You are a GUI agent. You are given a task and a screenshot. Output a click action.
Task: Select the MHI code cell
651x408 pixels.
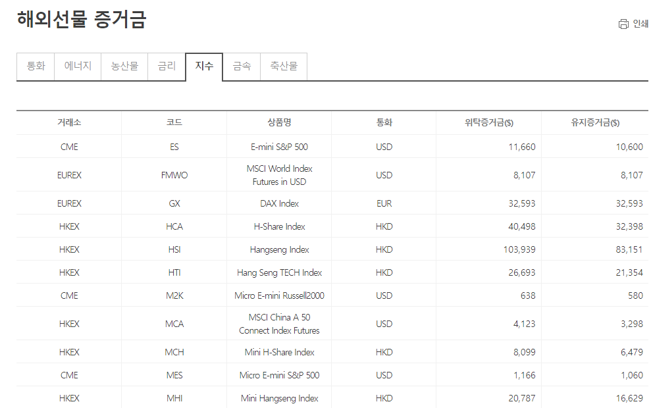pyautogui.click(x=174, y=398)
